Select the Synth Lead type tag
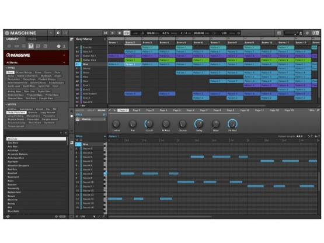This screenshot has width=324, height=243. coord(13,86)
